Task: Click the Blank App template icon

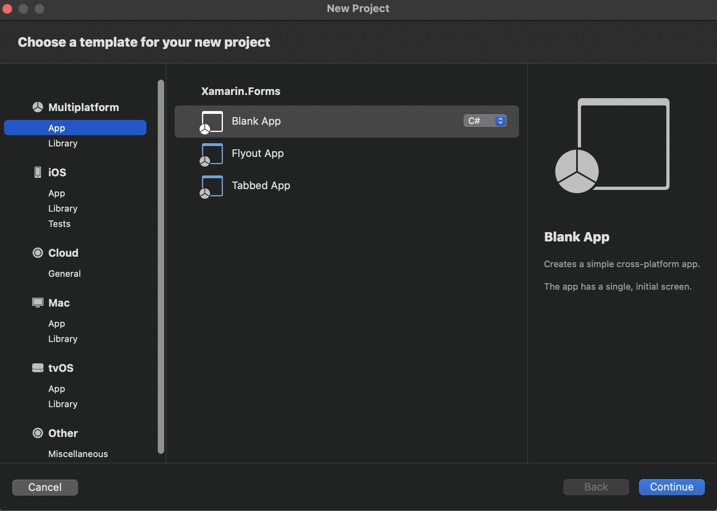Action: coord(211,122)
